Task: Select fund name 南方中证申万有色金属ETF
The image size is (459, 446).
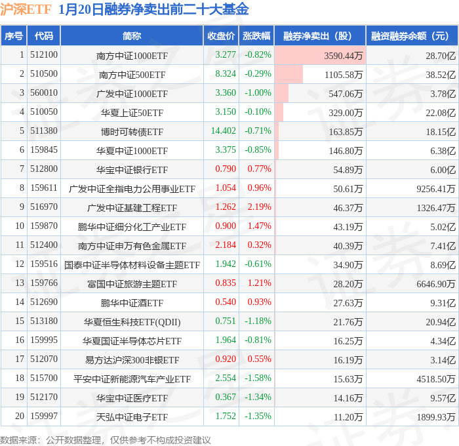Action: [x=132, y=246]
